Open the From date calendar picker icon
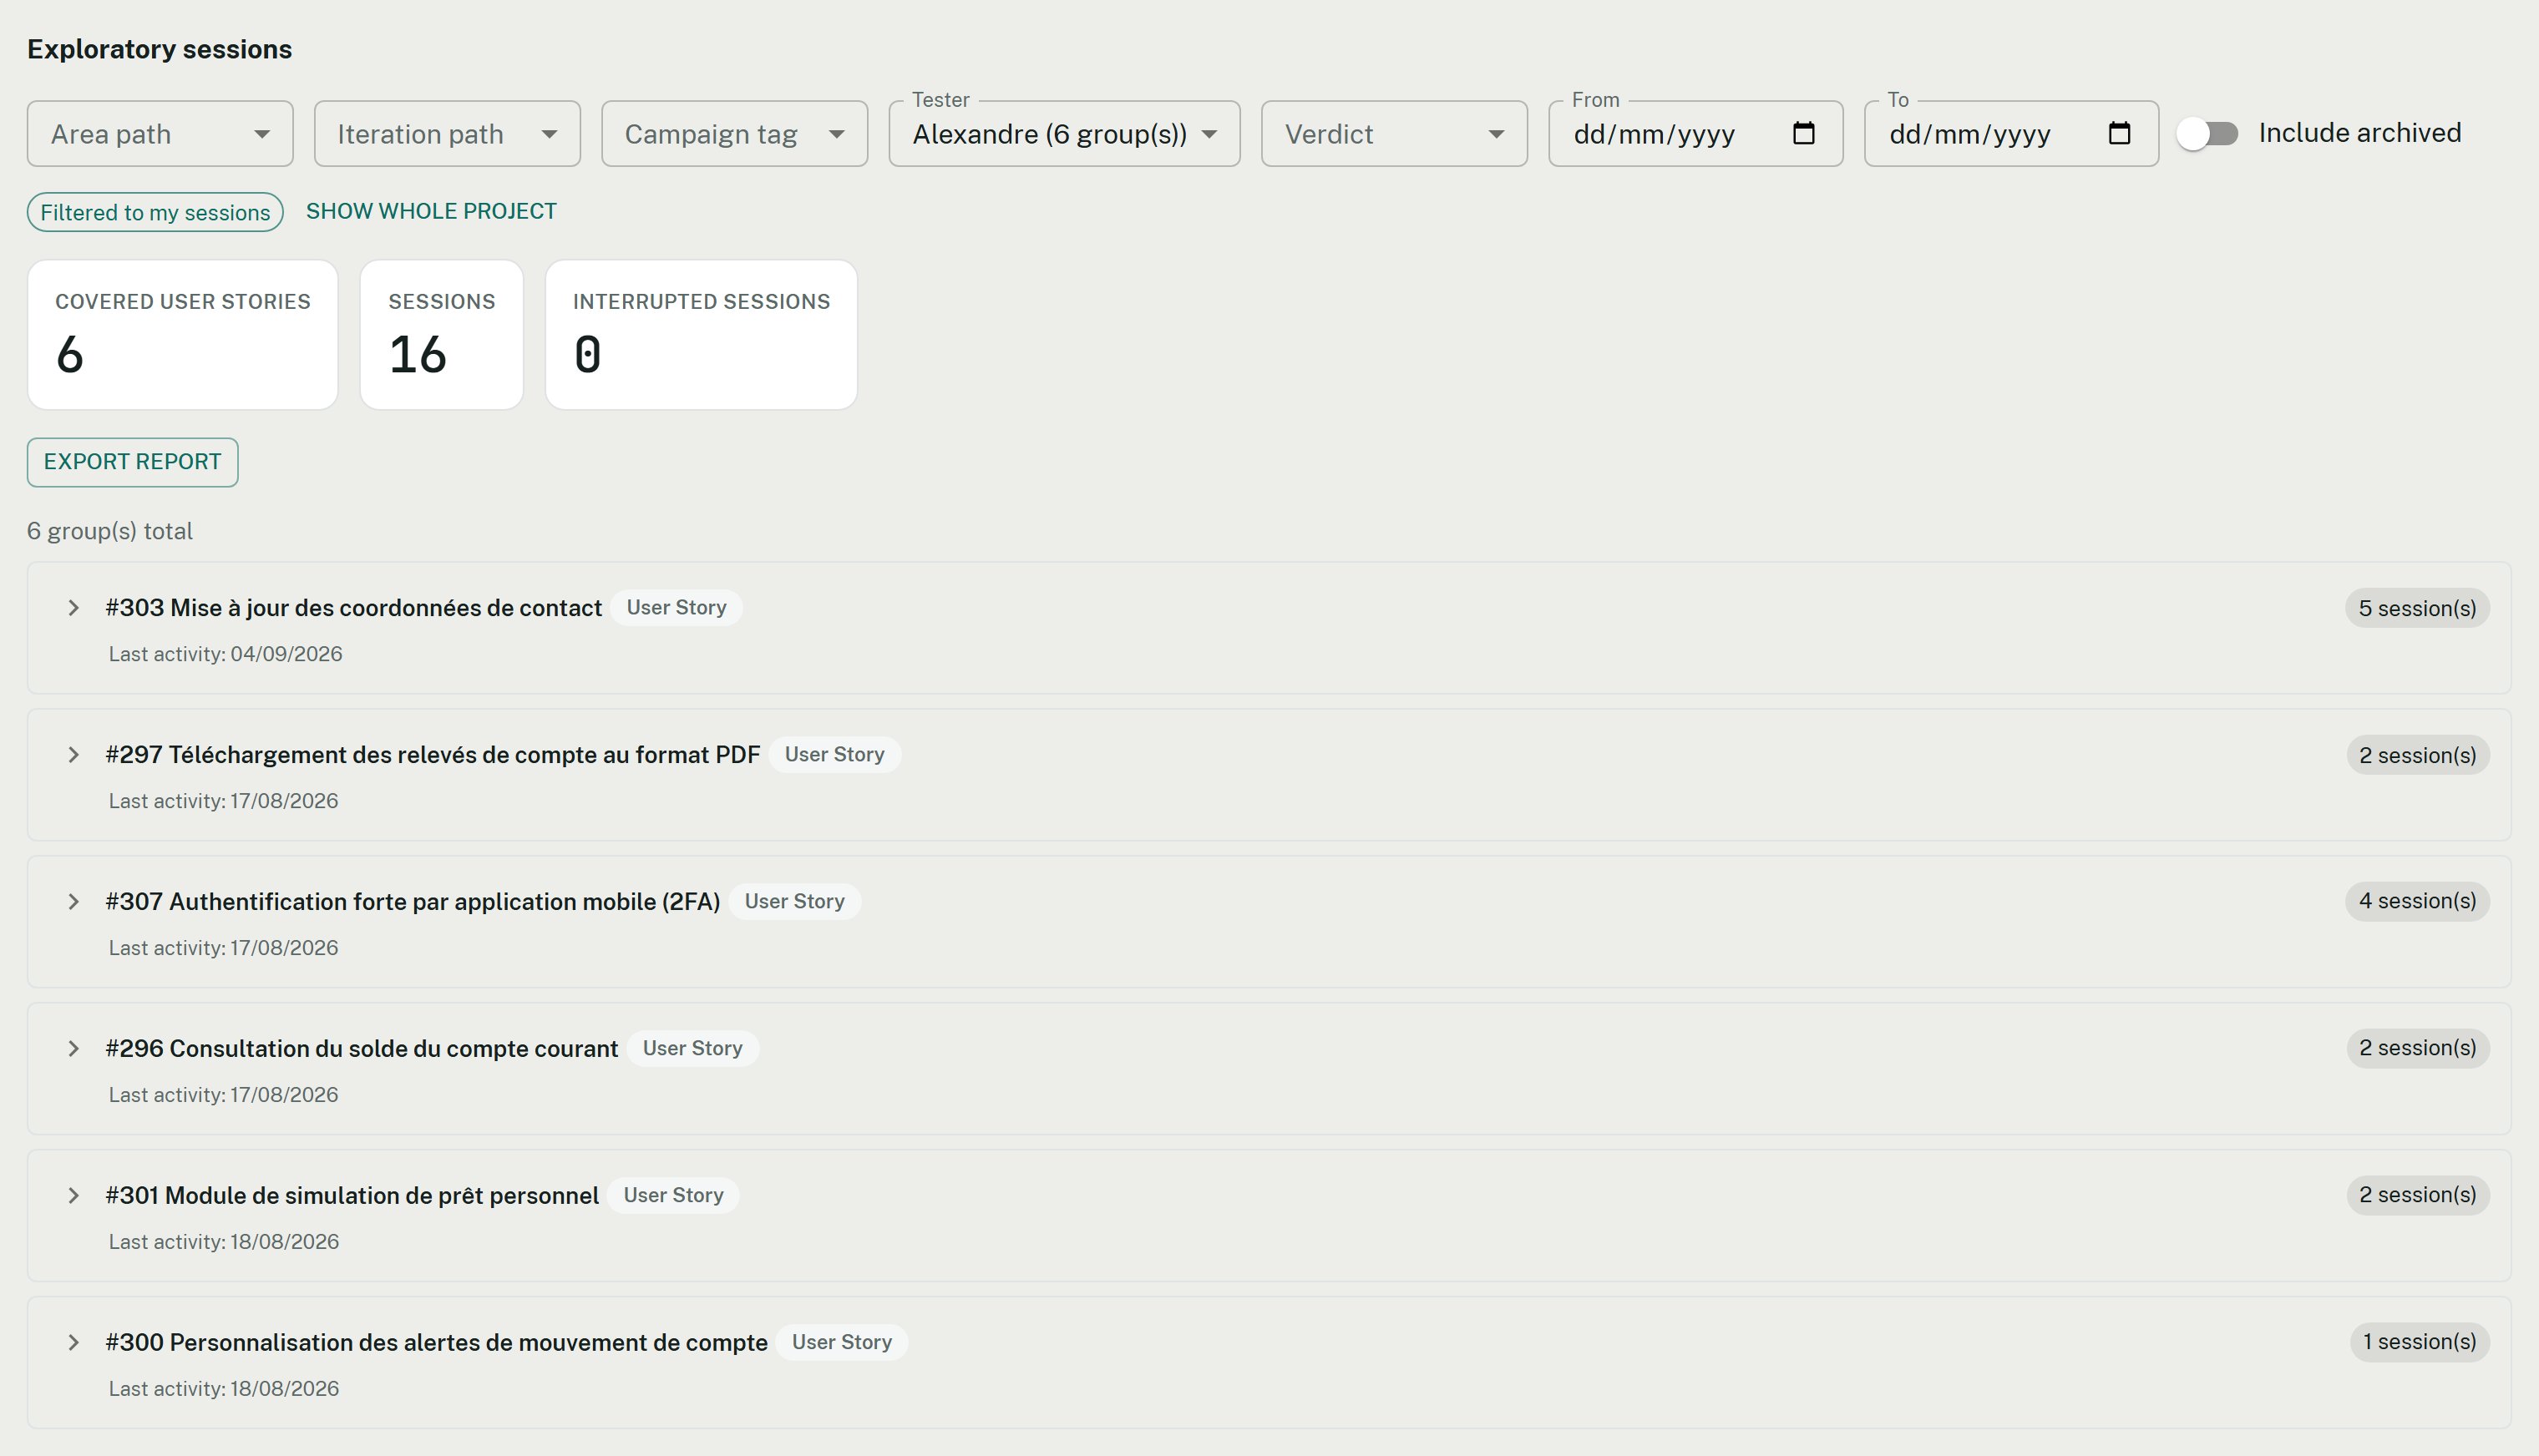 tap(1802, 133)
